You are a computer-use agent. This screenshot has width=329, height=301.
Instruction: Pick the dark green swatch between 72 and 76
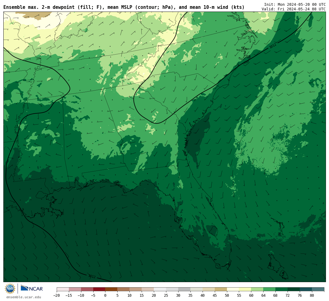(294, 289)
